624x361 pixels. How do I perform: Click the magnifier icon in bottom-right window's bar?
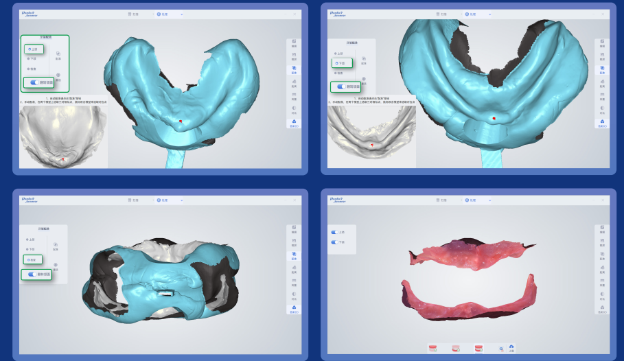501,349
